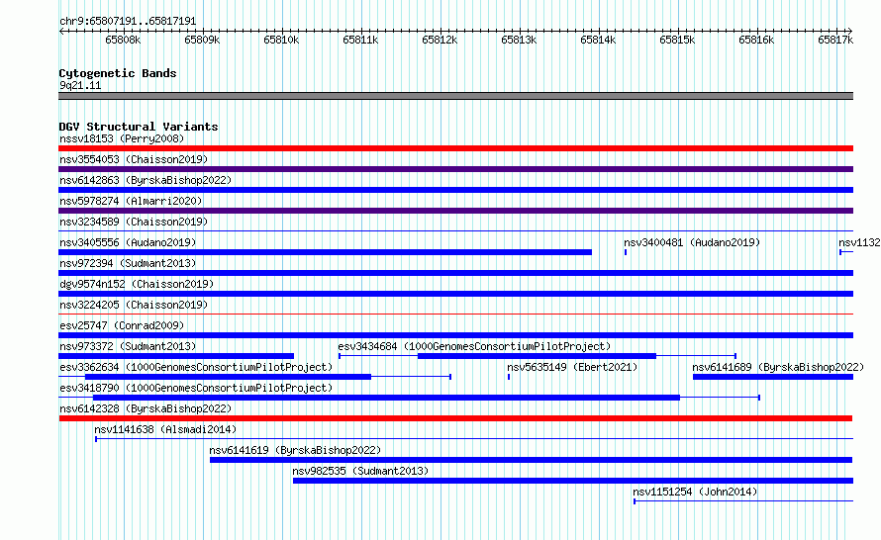881x540 pixels.
Task: Click the 65817k ruler tick label
Action: point(835,40)
